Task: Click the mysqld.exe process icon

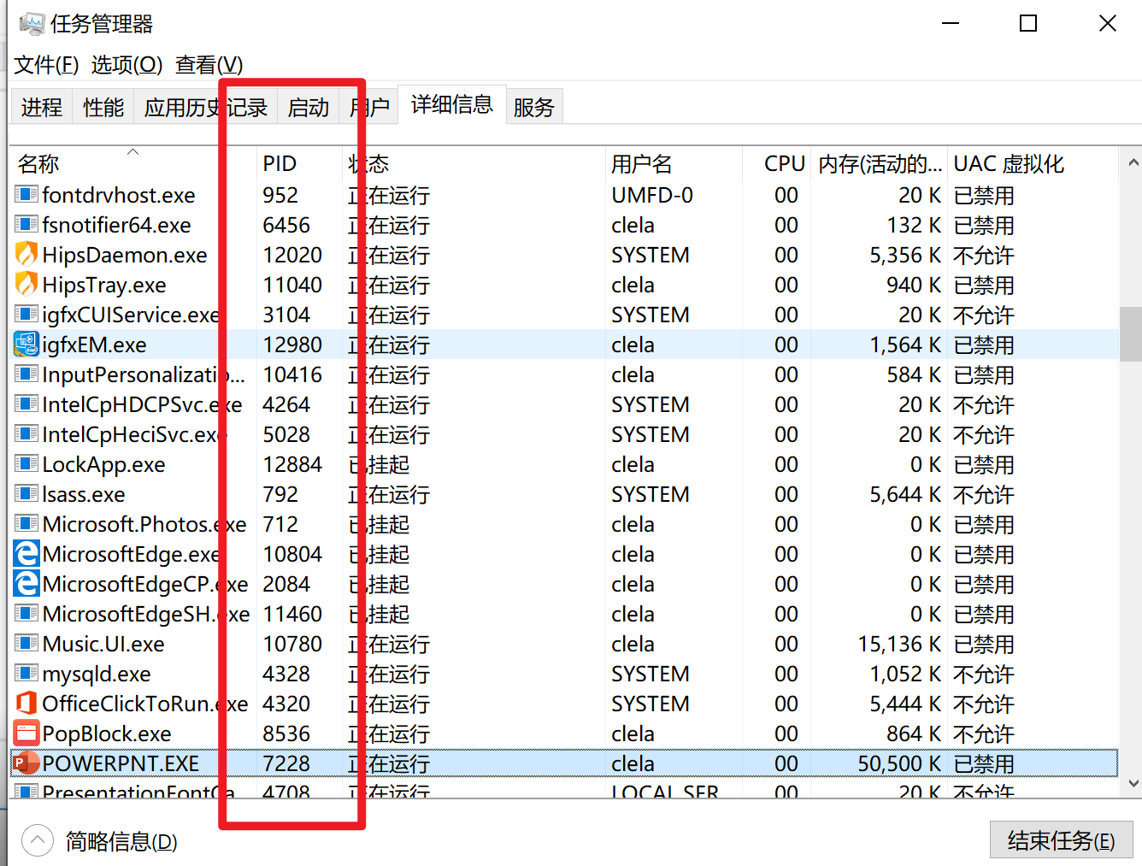Action: click(x=26, y=674)
